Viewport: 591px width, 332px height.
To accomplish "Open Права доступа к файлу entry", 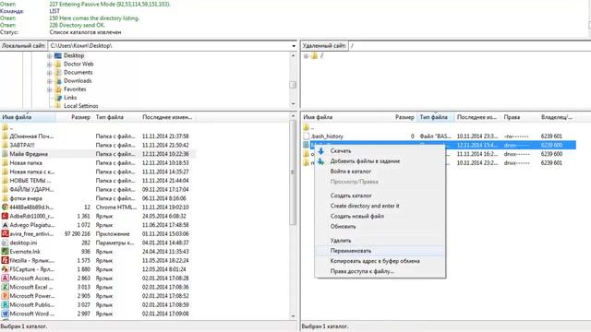I will click(x=362, y=271).
